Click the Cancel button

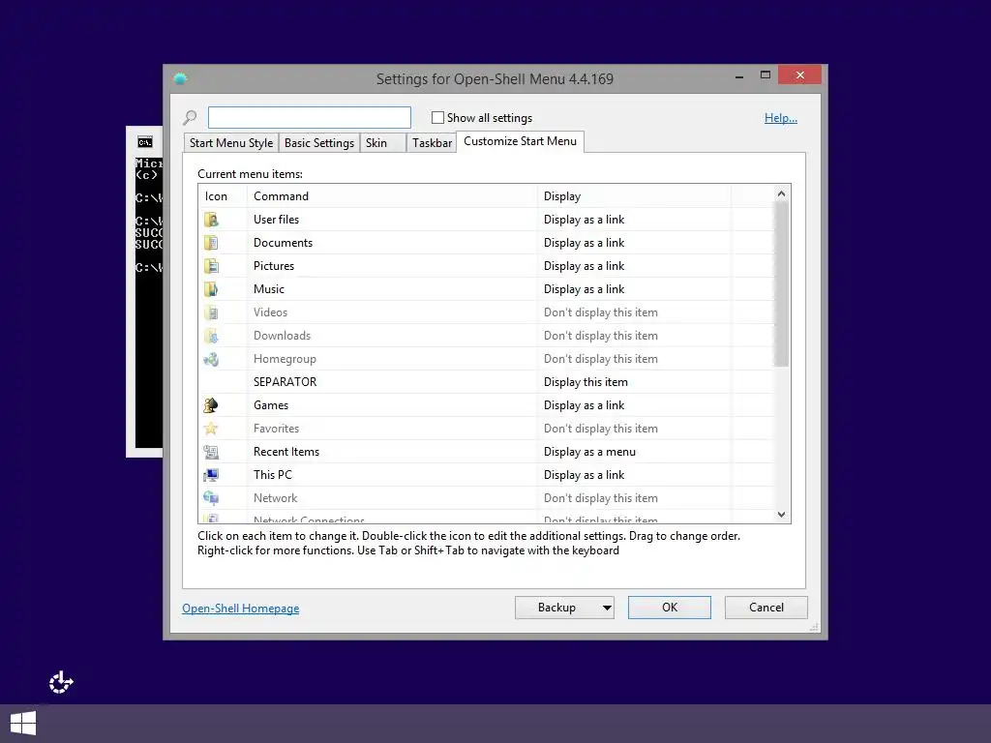tap(766, 608)
